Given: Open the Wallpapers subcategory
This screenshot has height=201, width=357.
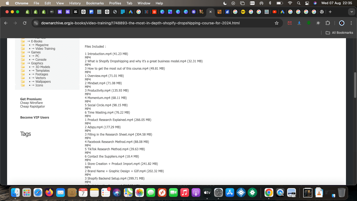Looking at the screenshot, I should tap(43, 82).
